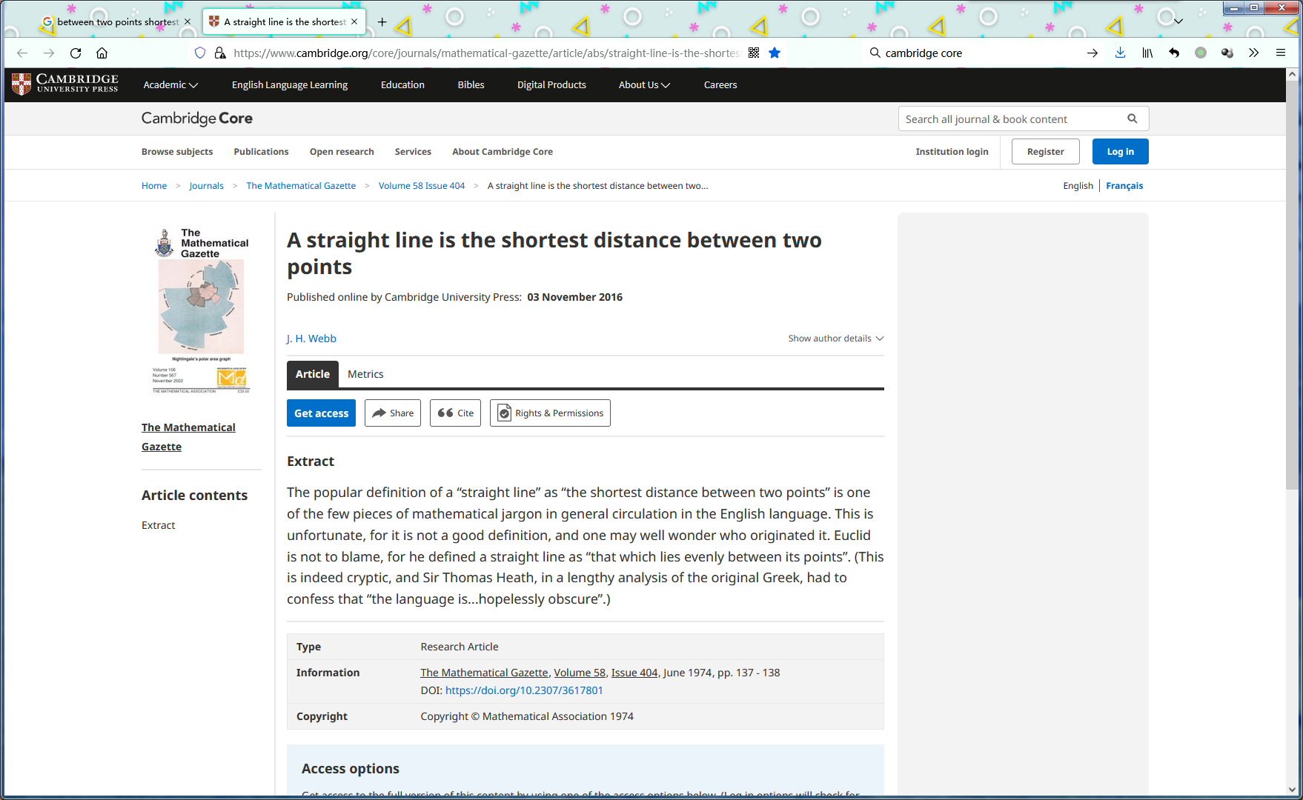1303x800 pixels.
Task: Close the 'A straight line' tab
Action: 354,22
